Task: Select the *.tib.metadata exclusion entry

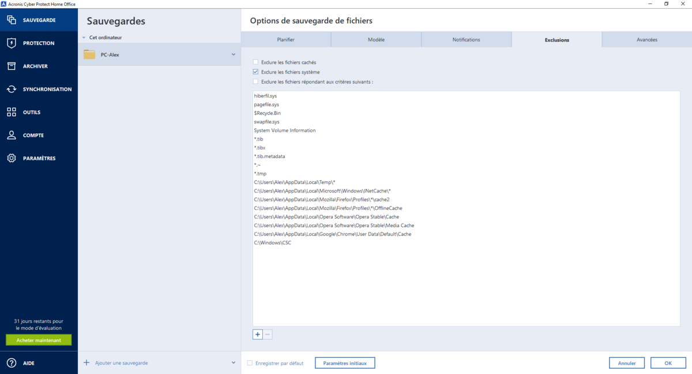Action: click(269, 156)
